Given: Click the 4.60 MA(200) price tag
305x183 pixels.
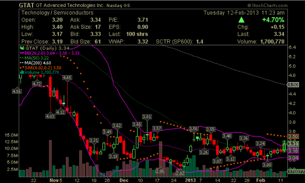Looking at the screenshot, I should 293,85.
